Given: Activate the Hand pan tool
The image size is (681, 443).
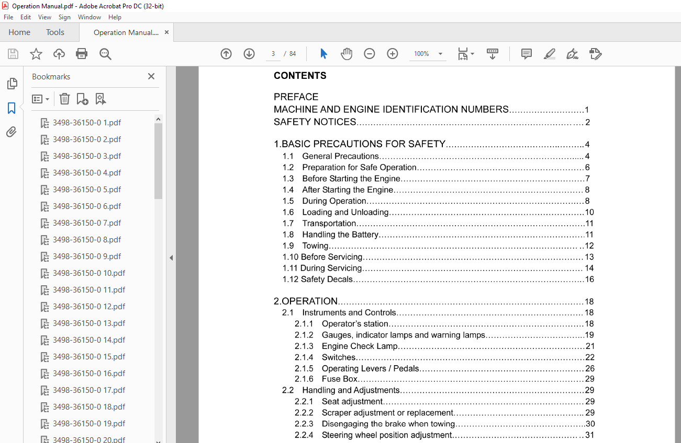Looking at the screenshot, I should tap(347, 54).
